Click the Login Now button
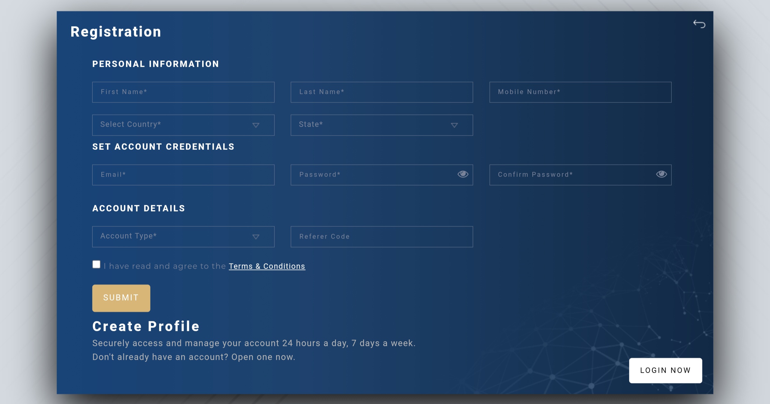The width and height of the screenshot is (770, 404). click(665, 370)
